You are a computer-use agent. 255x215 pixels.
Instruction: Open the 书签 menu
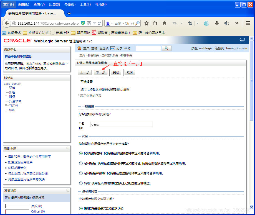pyautogui.click(x=70, y=4)
